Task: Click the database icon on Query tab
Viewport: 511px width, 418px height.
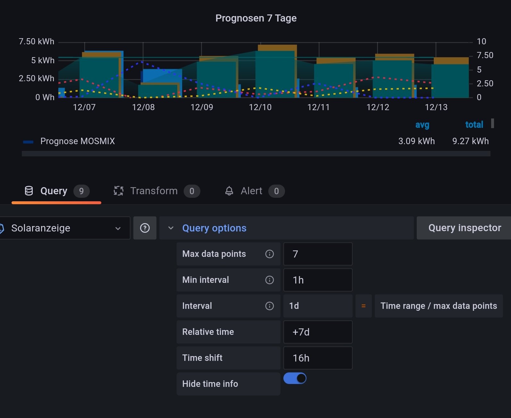Action: click(x=29, y=191)
